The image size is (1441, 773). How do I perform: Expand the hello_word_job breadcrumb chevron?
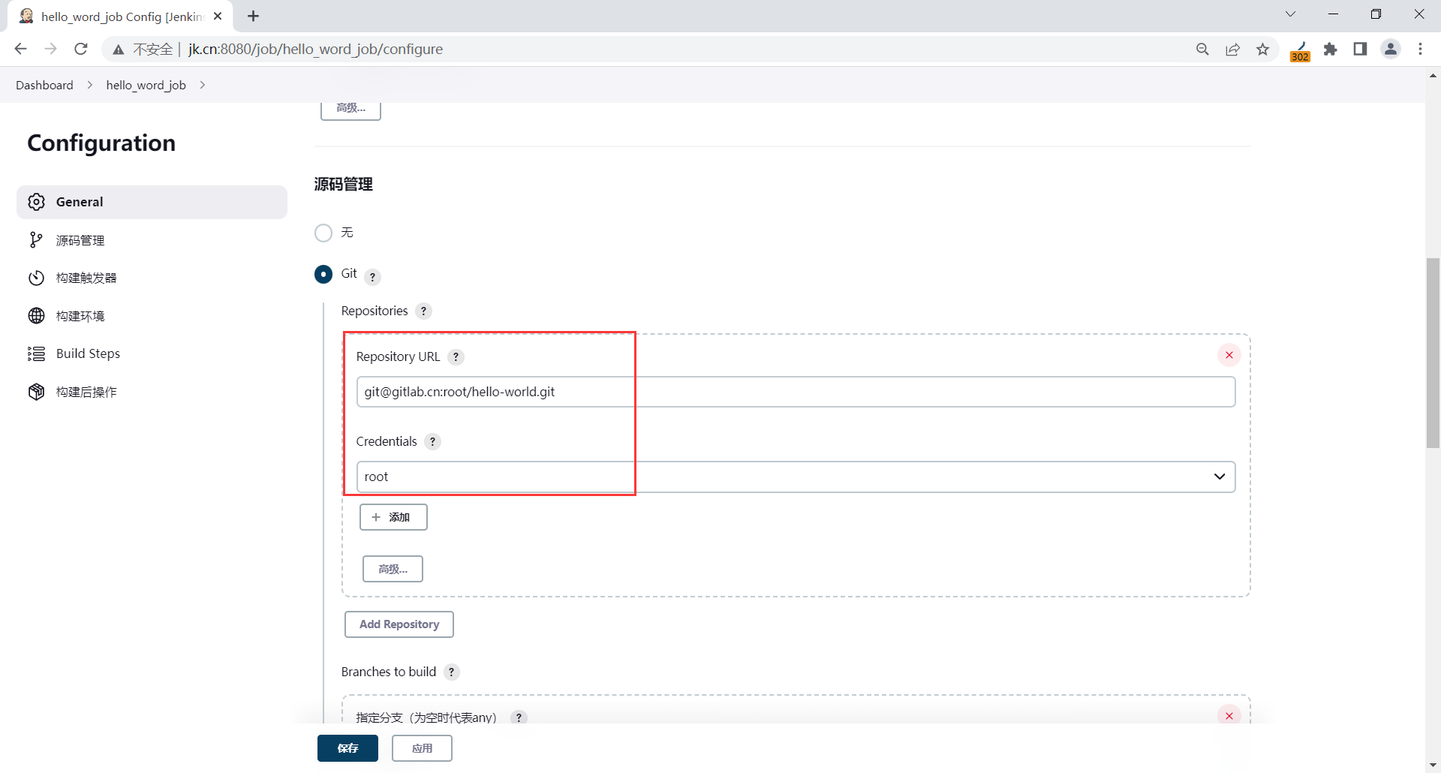tap(203, 85)
